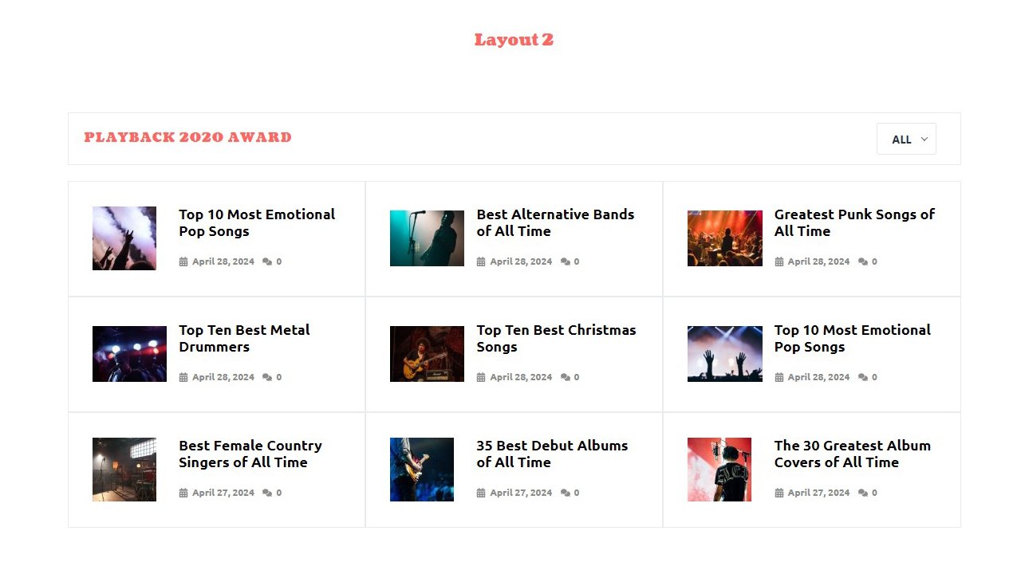
Task: Click the calendar icon under Best Female Country Singers
Action: [183, 493]
